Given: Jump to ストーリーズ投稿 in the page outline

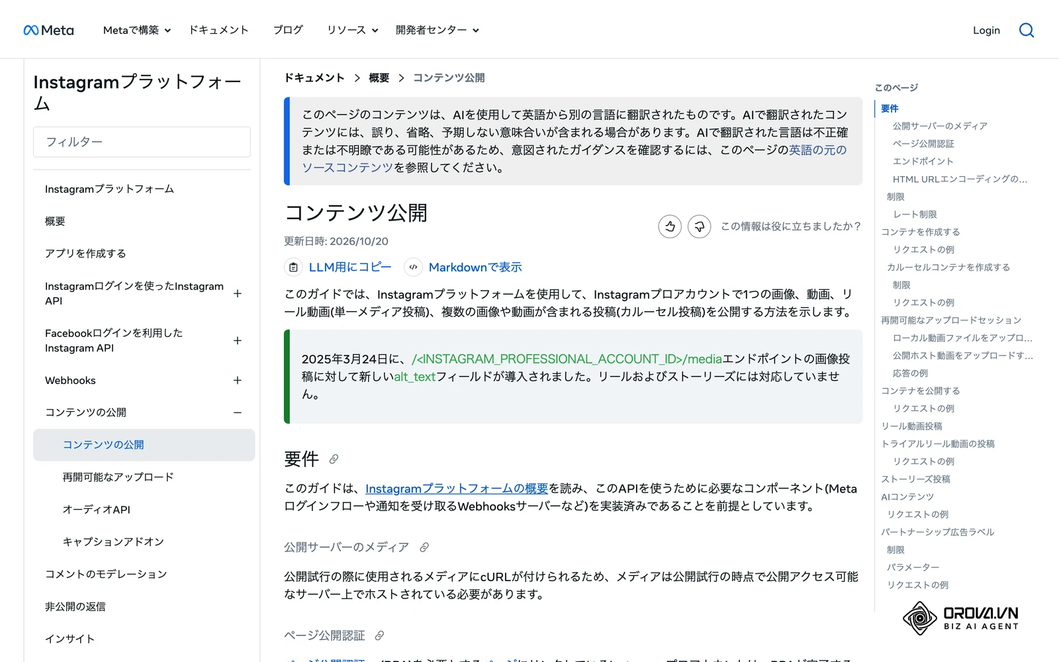Looking at the screenshot, I should (915, 479).
